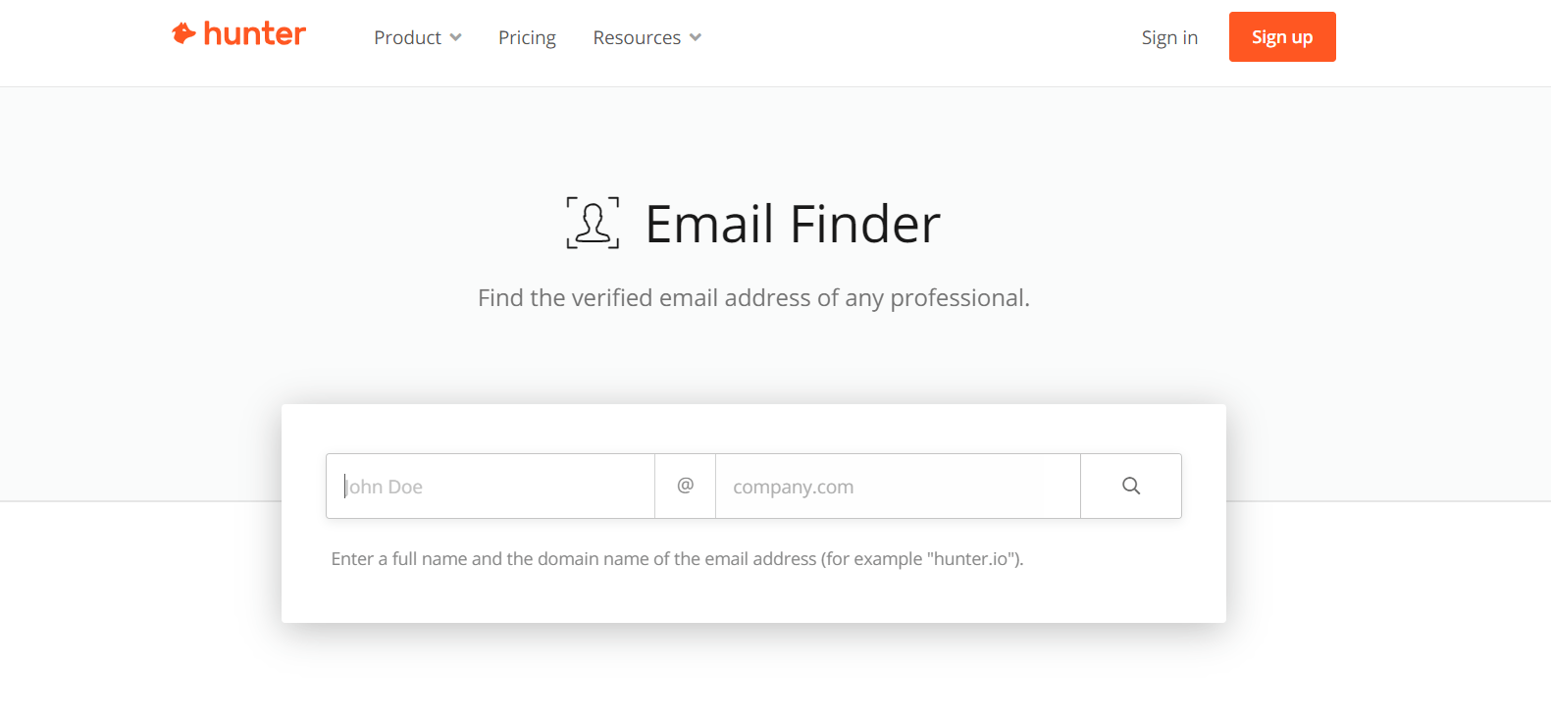Click the magnifying glass search icon
The height and width of the screenshot is (720, 1551).
1131,486
